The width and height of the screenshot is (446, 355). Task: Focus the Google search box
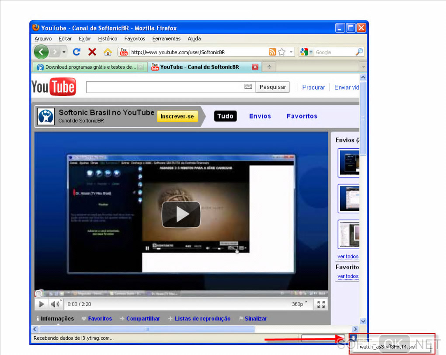334,52
